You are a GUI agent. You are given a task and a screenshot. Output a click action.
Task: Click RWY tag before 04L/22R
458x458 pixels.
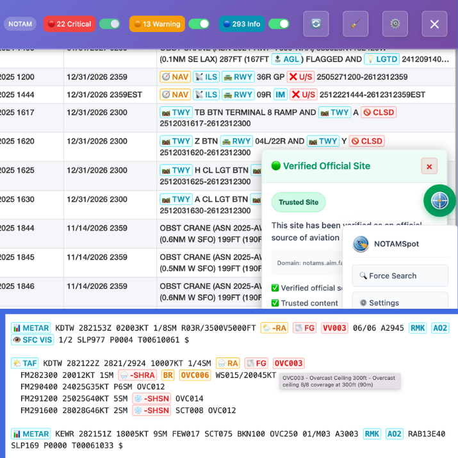(x=236, y=142)
